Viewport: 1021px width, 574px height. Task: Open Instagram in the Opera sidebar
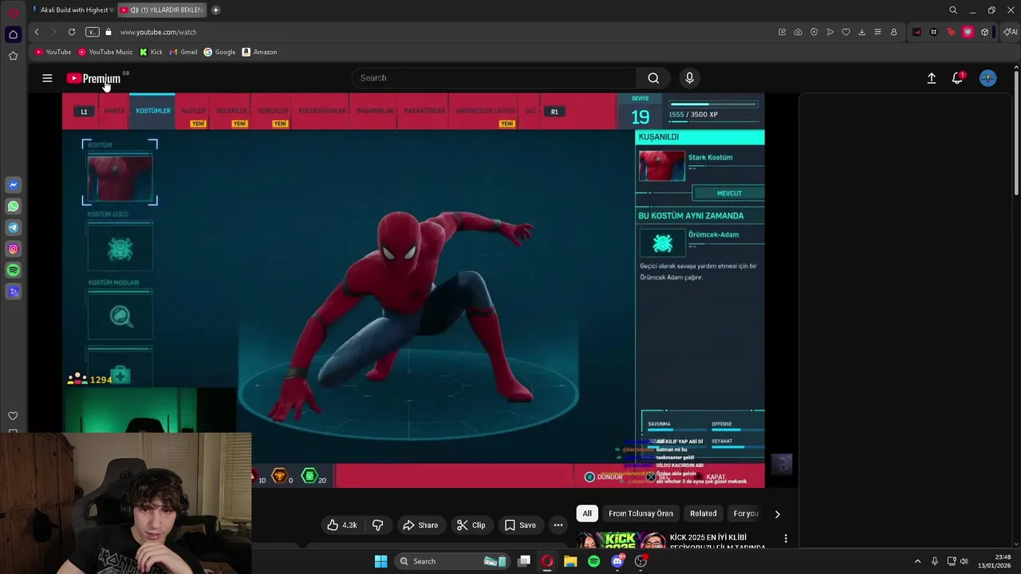13,250
